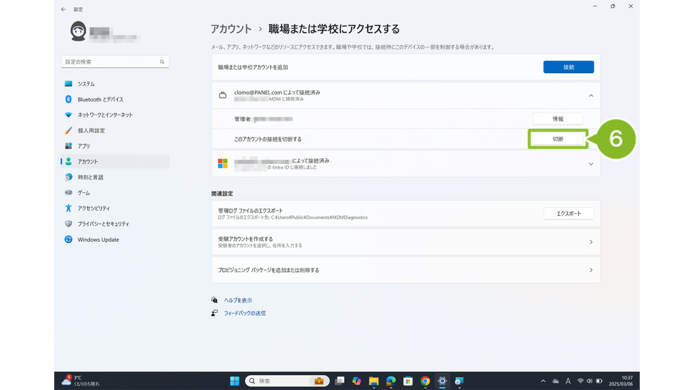Screen dimensions: 694x390
Task: Click the 接続 button to add account
Action: point(569,67)
